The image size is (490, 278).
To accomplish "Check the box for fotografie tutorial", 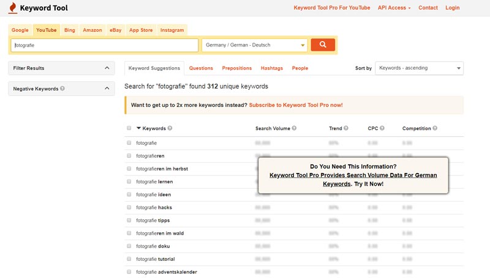I will [x=129, y=259].
